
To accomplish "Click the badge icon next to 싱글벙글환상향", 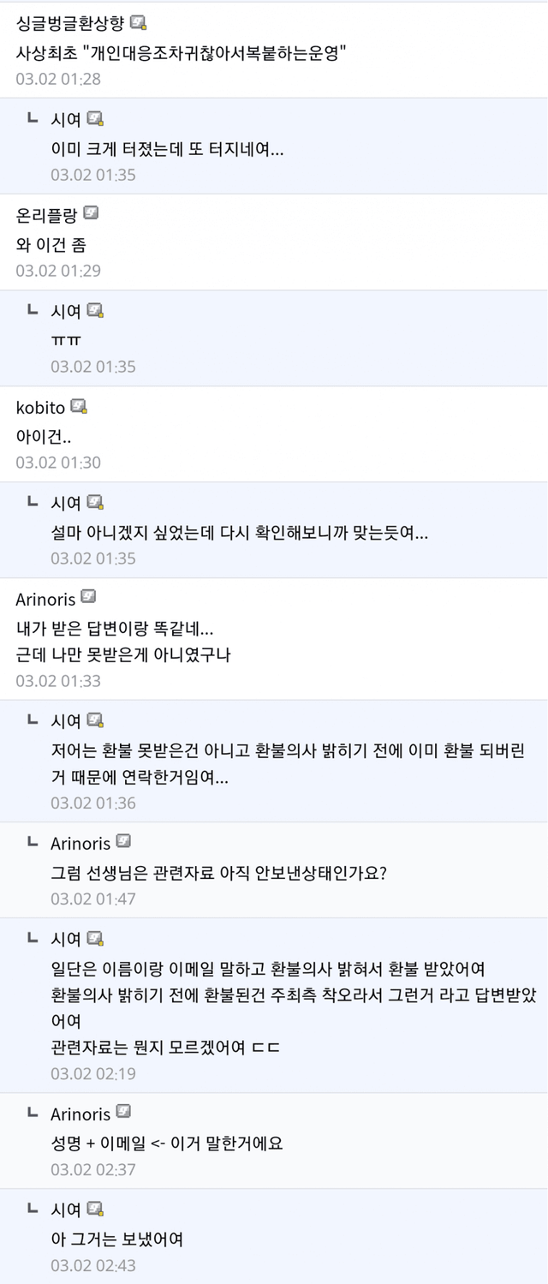I will point(138,22).
